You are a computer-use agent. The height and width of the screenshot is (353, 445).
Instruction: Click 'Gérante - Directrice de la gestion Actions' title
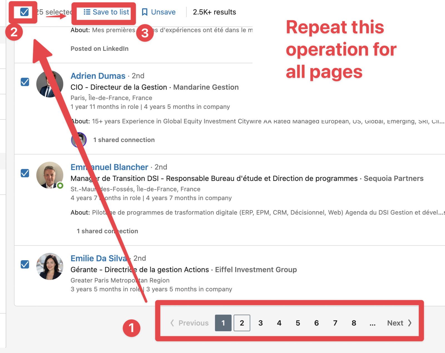[140, 270]
